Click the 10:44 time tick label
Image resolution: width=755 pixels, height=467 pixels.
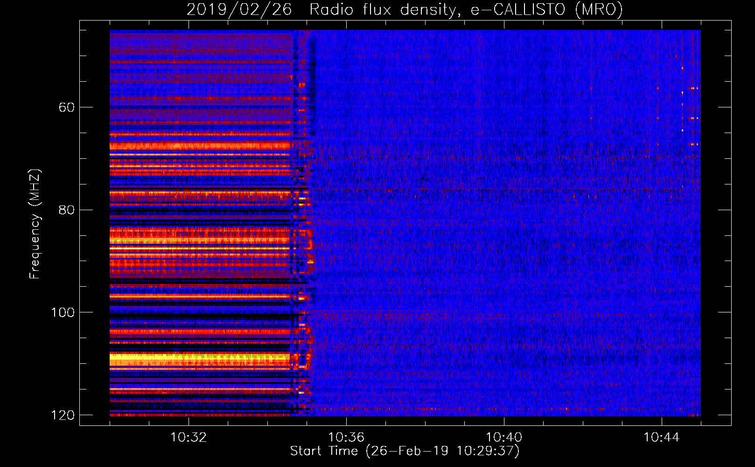click(662, 438)
